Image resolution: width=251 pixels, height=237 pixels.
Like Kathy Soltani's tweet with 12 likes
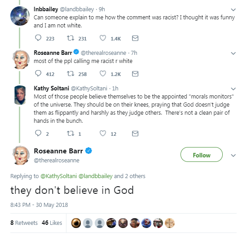103,133
